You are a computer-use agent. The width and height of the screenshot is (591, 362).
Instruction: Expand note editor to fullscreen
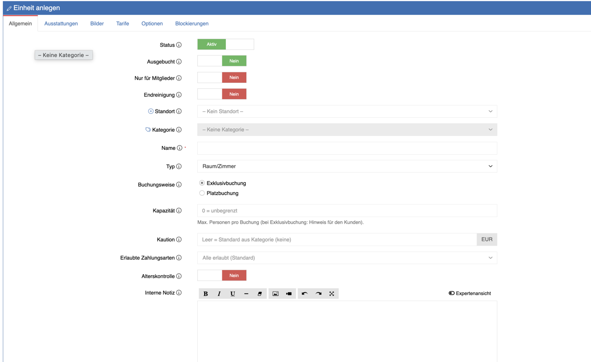332,294
